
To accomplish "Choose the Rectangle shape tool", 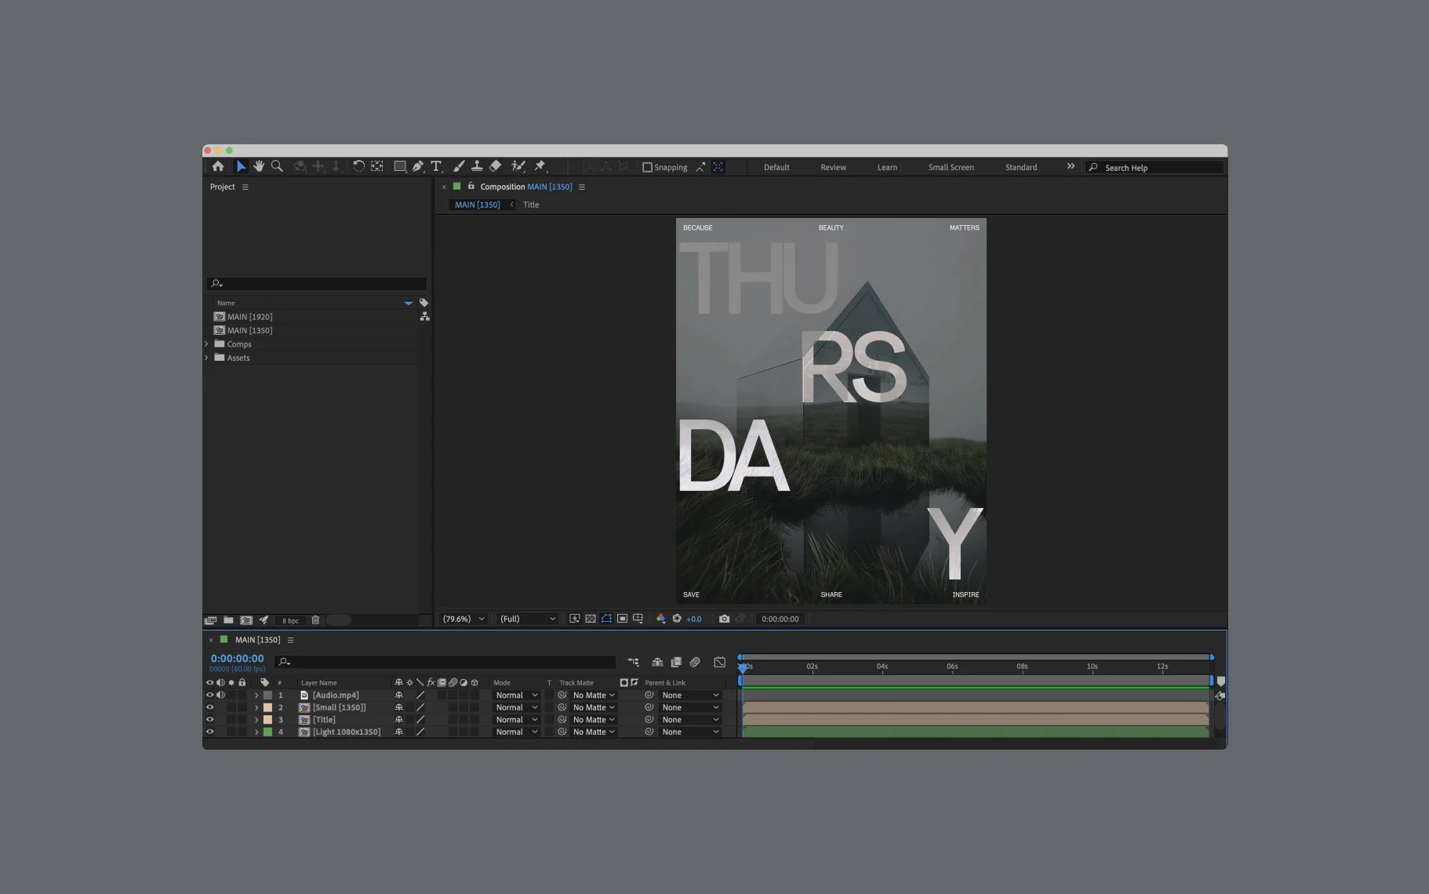I will click(x=399, y=166).
